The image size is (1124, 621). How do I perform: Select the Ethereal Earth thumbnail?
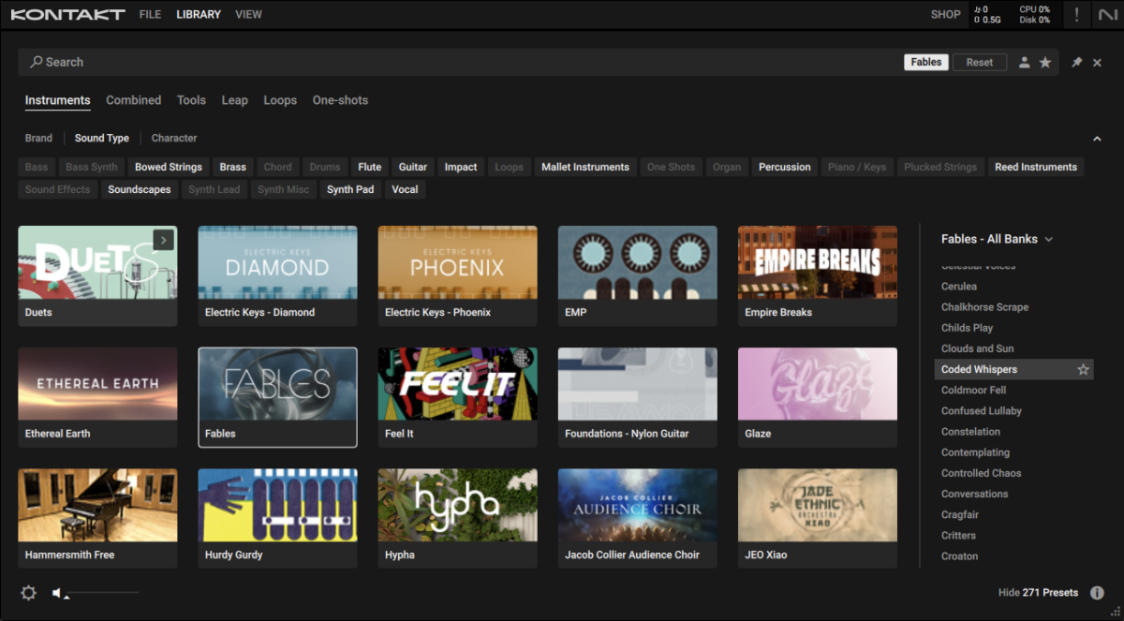[x=97, y=384]
